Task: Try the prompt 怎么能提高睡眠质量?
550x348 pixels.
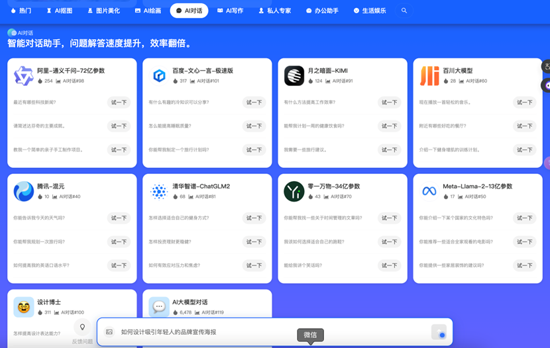Action: [x=254, y=126]
